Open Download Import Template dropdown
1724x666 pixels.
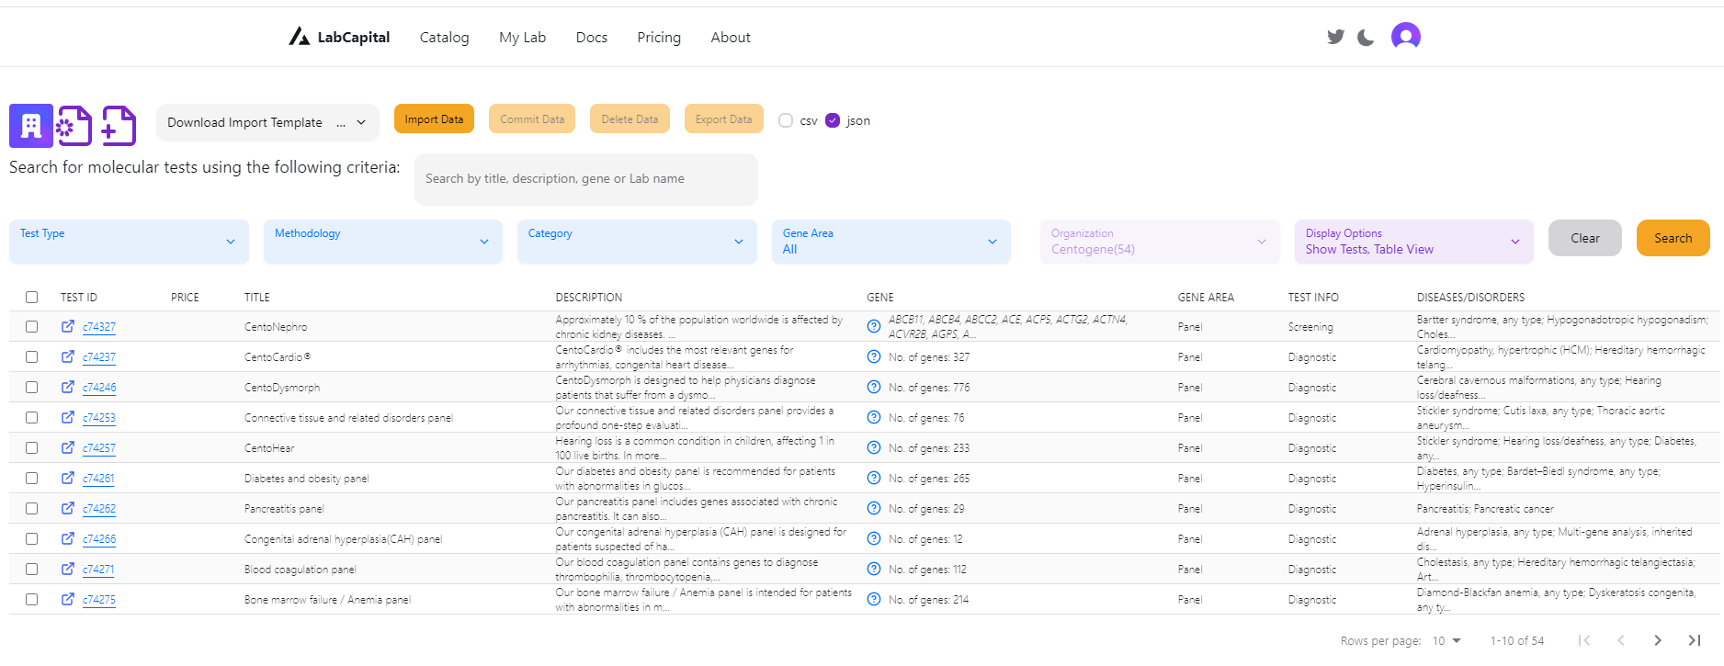pyautogui.click(x=267, y=122)
